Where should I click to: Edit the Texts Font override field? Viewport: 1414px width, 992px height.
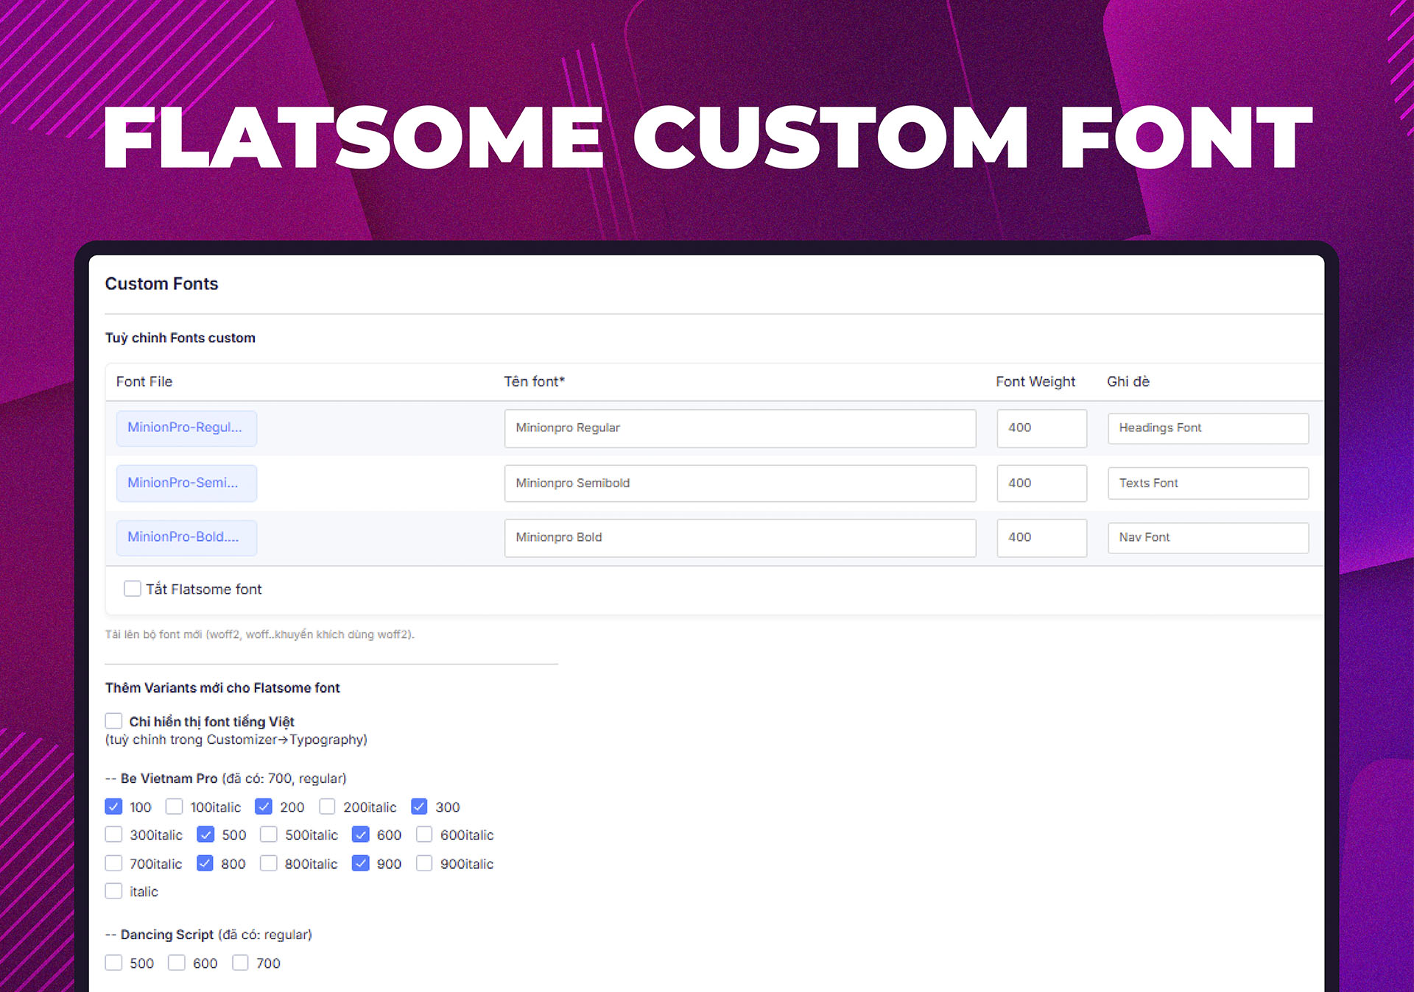pos(1208,483)
